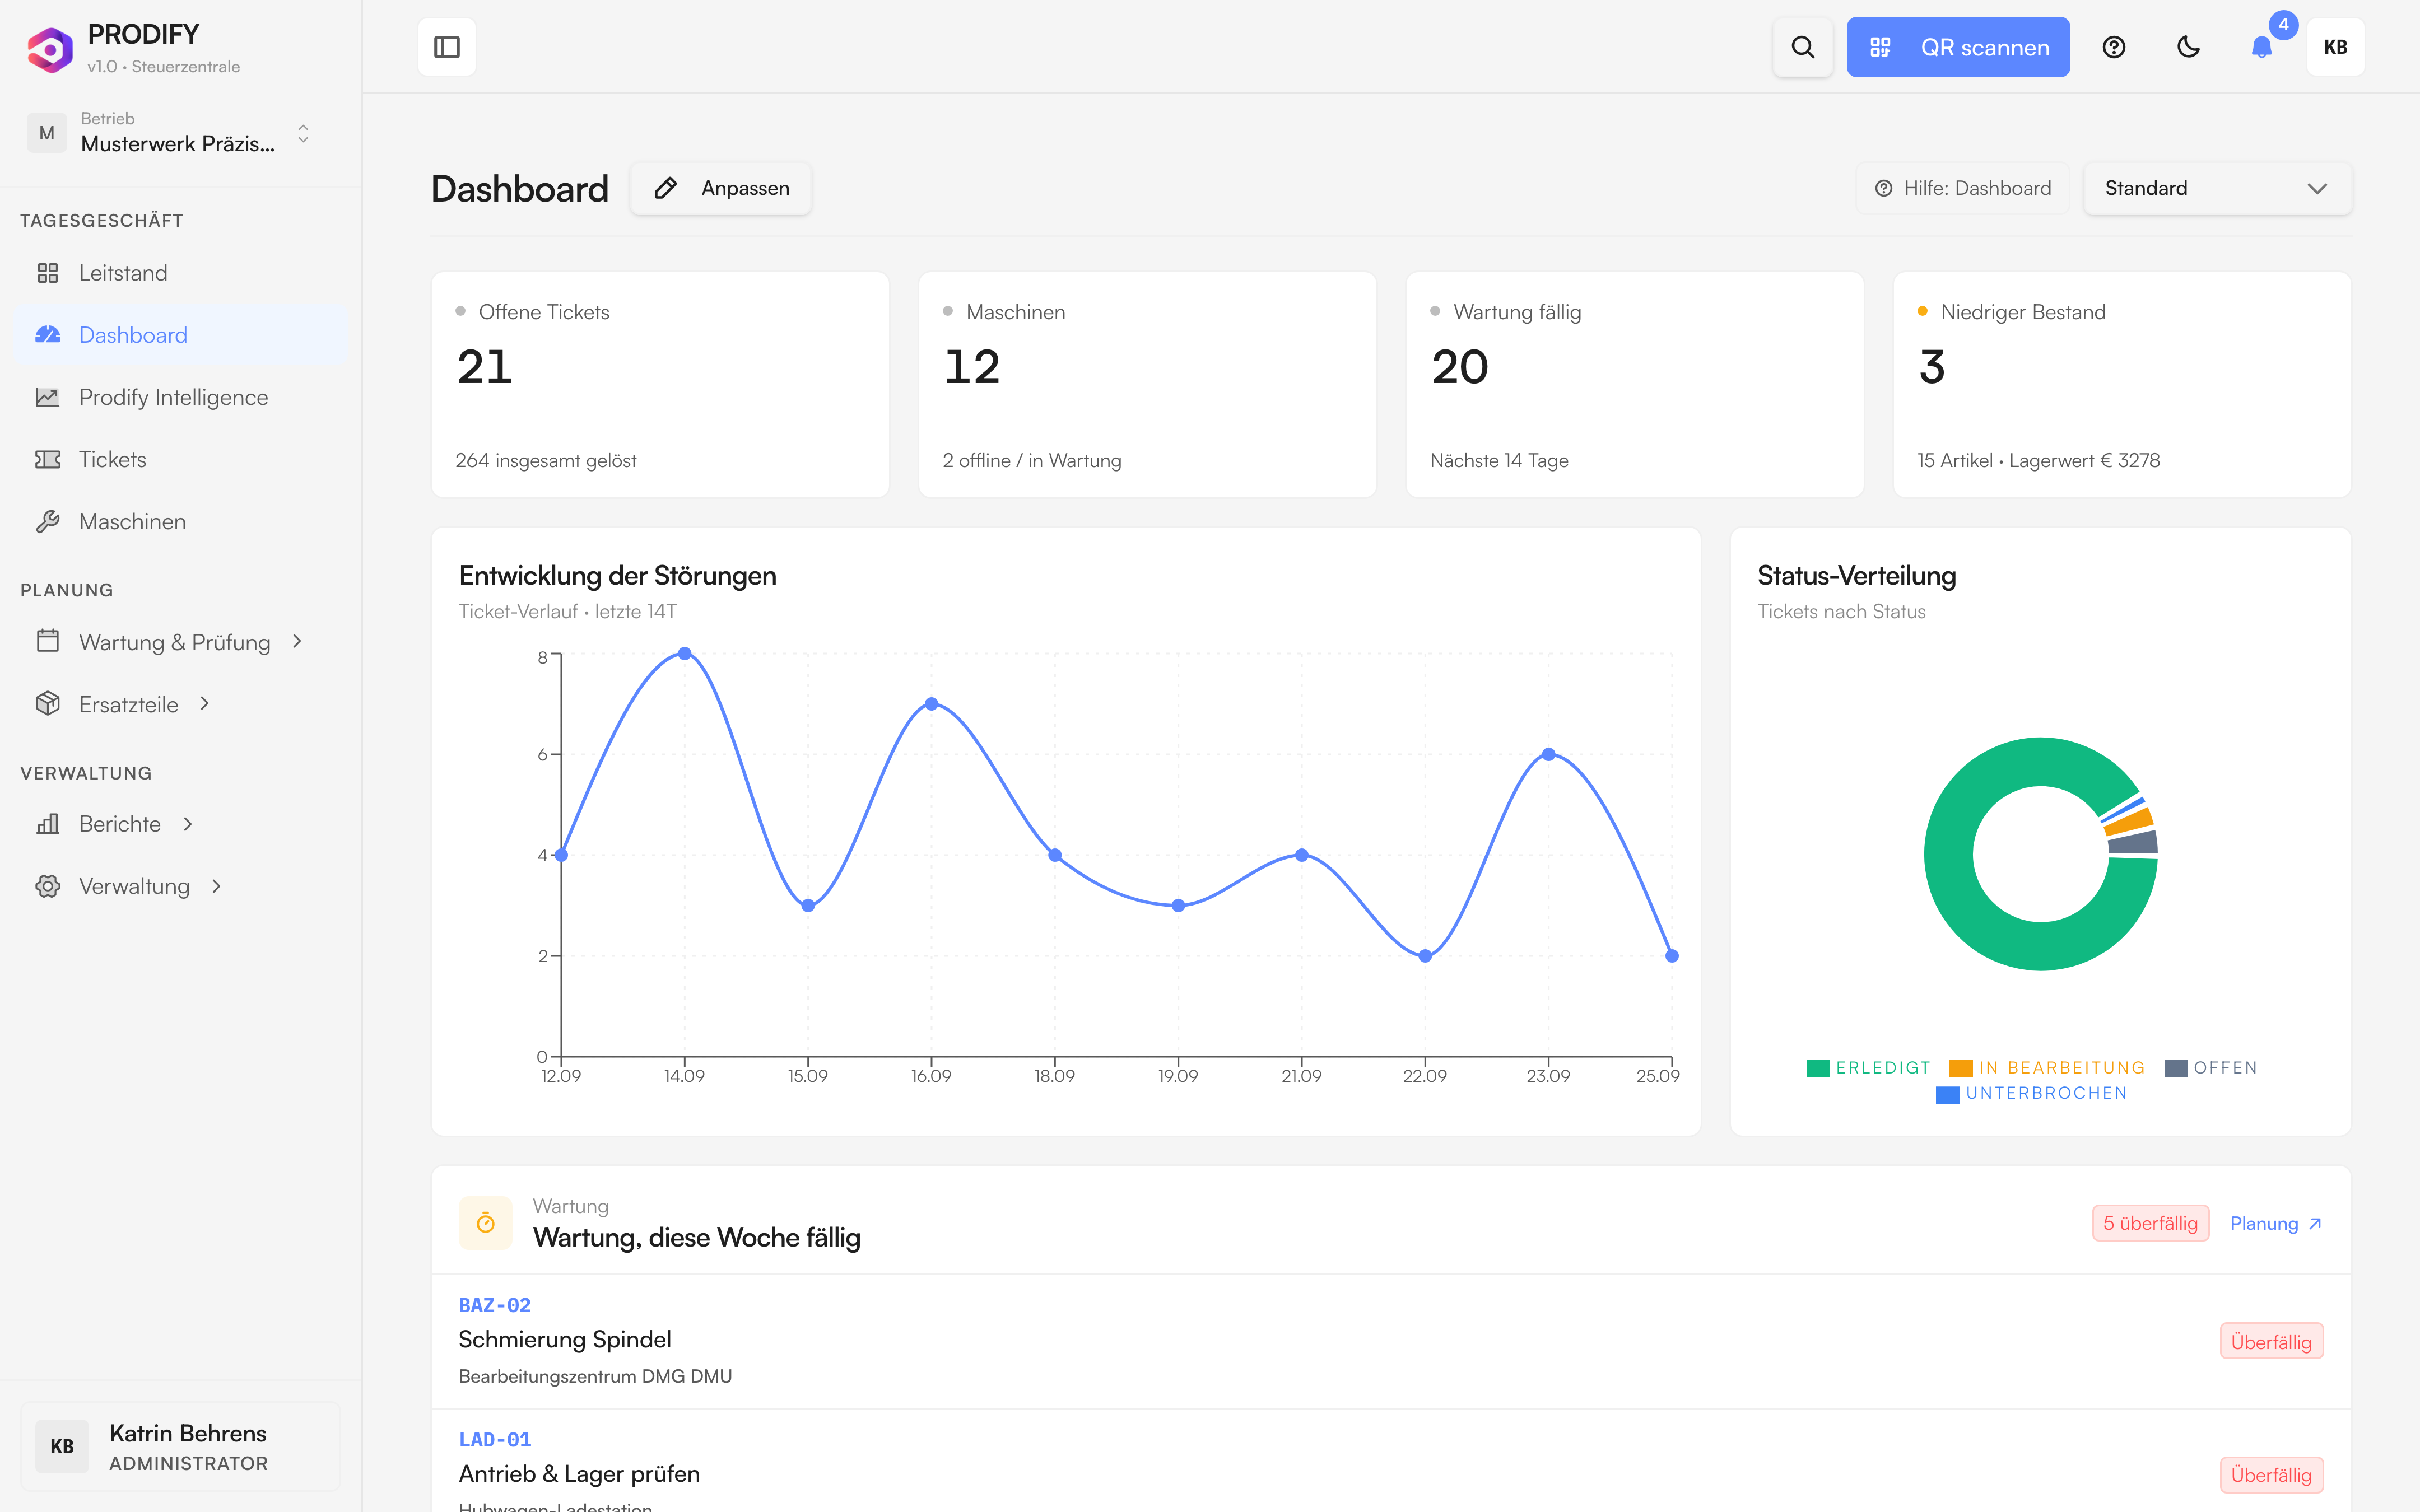This screenshot has height=1512, width=2420.
Task: Toggle IN BEARBEITUNG legend swatch
Action: point(1961,1068)
